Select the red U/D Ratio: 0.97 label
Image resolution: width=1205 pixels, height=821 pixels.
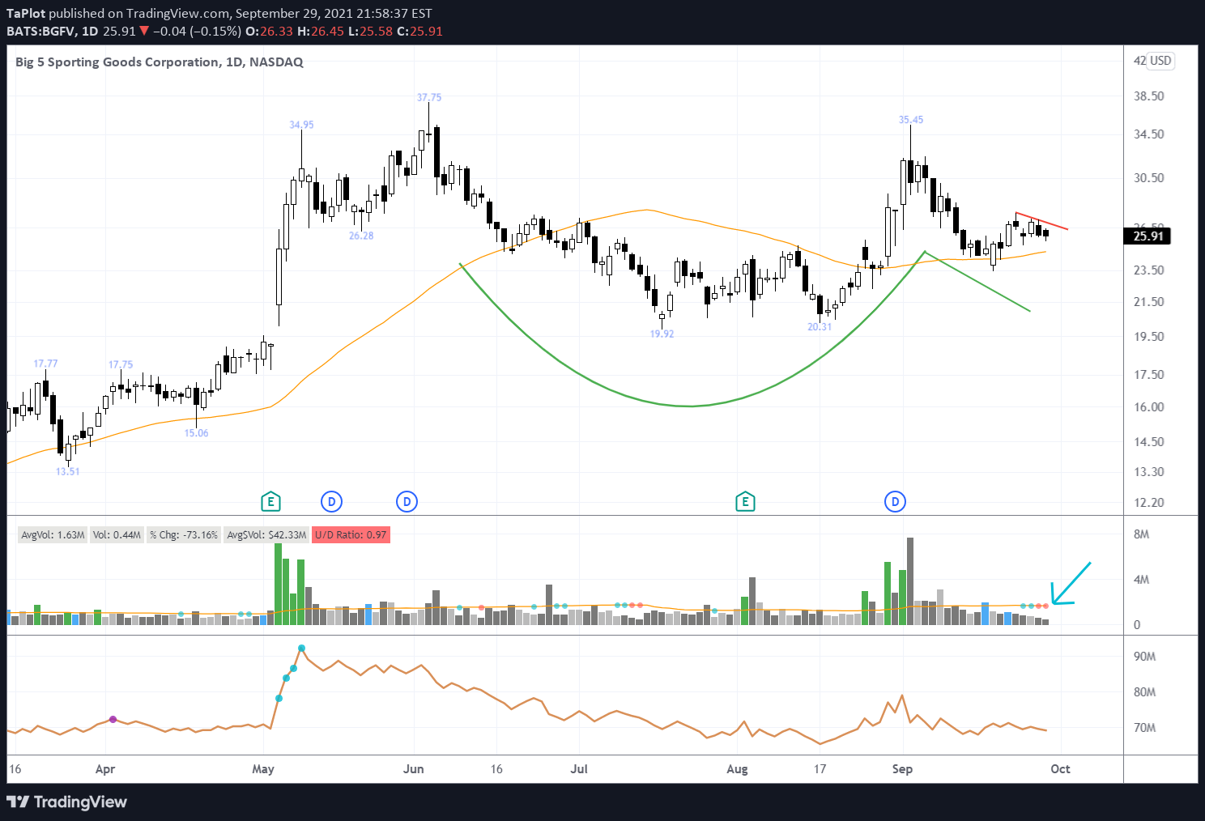(x=351, y=535)
